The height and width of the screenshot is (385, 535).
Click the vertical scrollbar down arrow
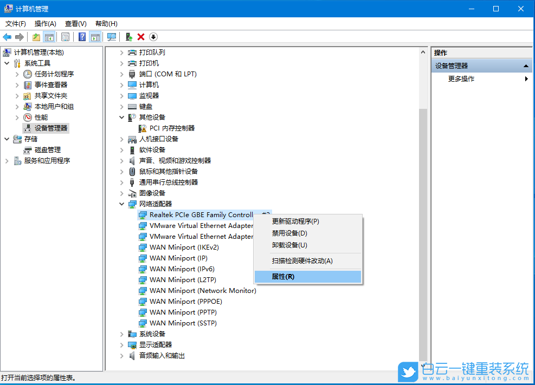pyautogui.click(x=423, y=366)
